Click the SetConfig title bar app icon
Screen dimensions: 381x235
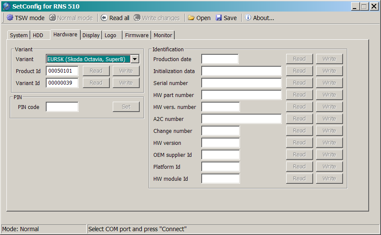pos(6,6)
